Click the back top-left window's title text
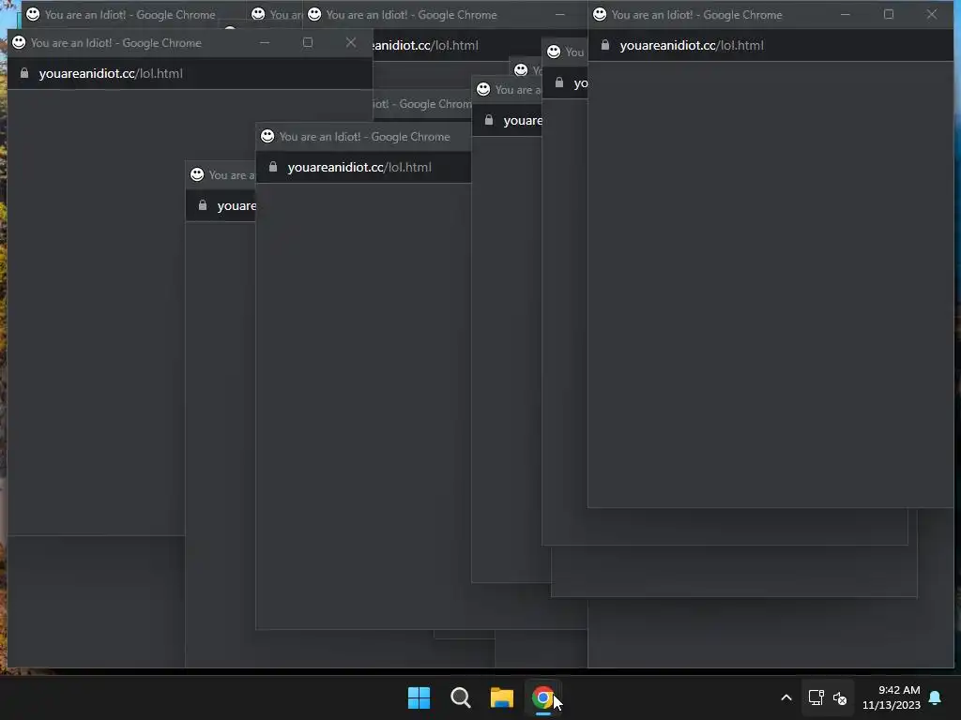Viewport: 961px width, 720px height. (130, 15)
